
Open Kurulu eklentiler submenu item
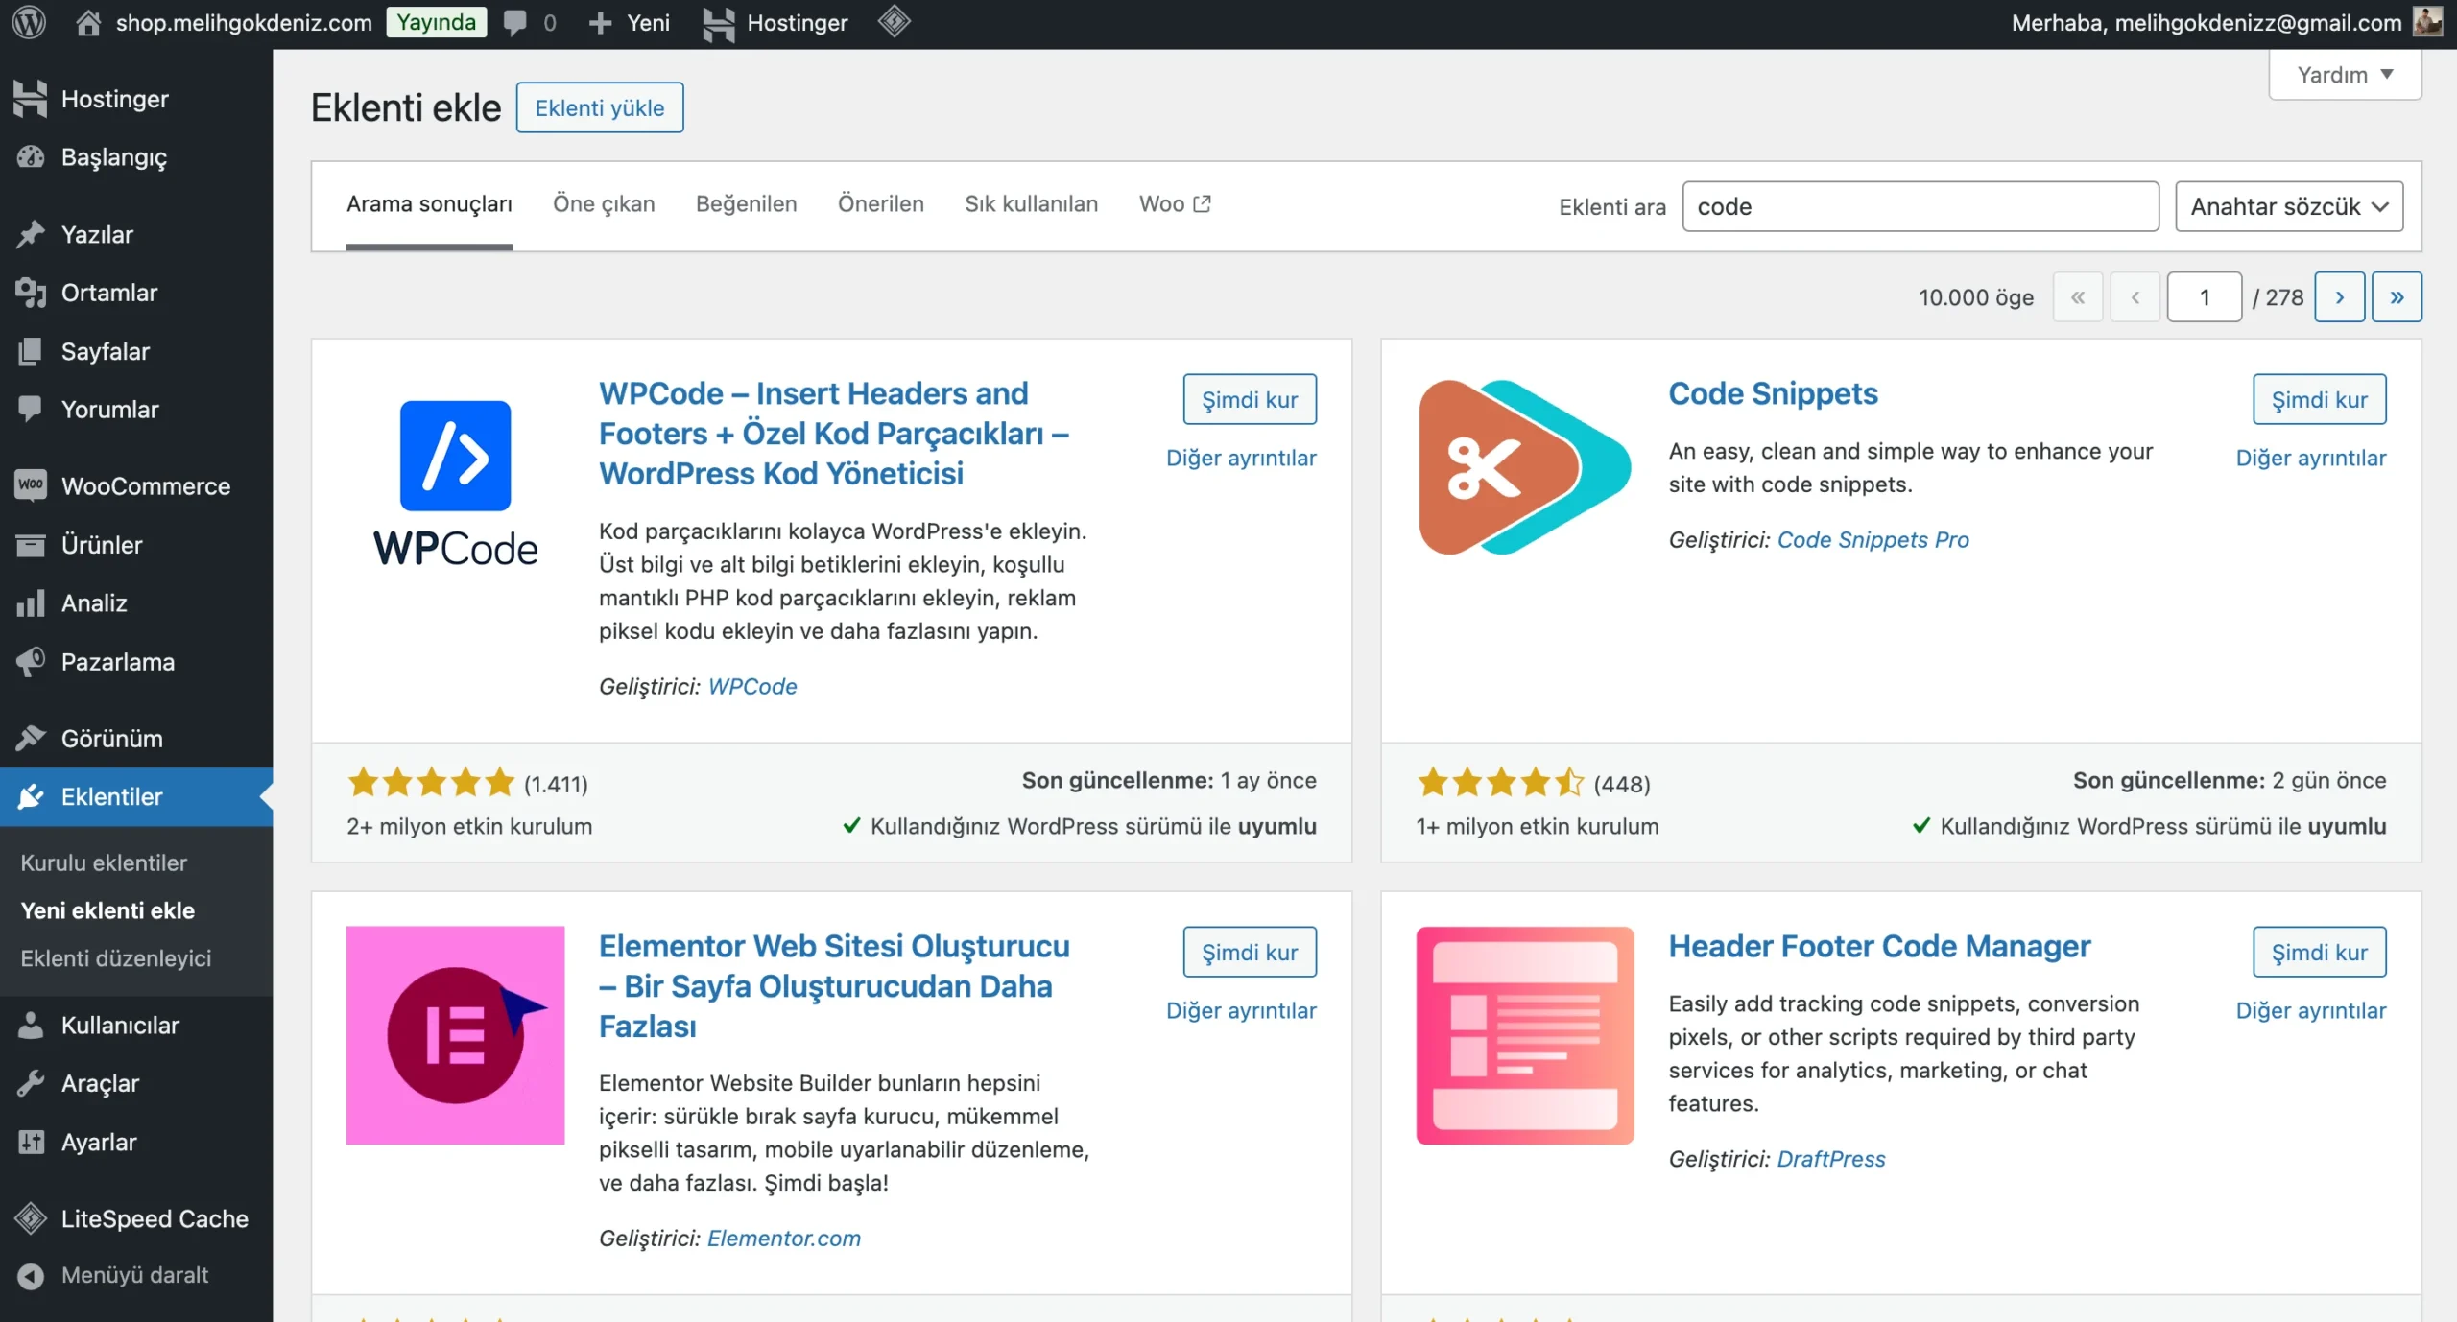click(x=104, y=862)
